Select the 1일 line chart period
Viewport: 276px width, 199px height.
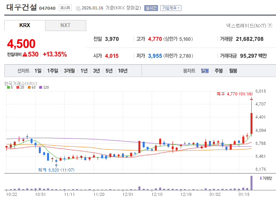point(38,71)
